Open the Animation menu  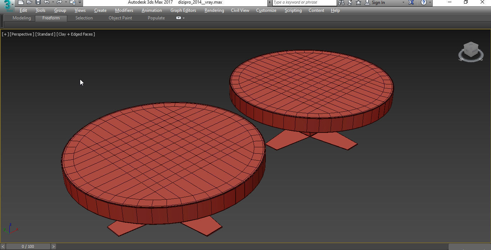[x=152, y=10]
